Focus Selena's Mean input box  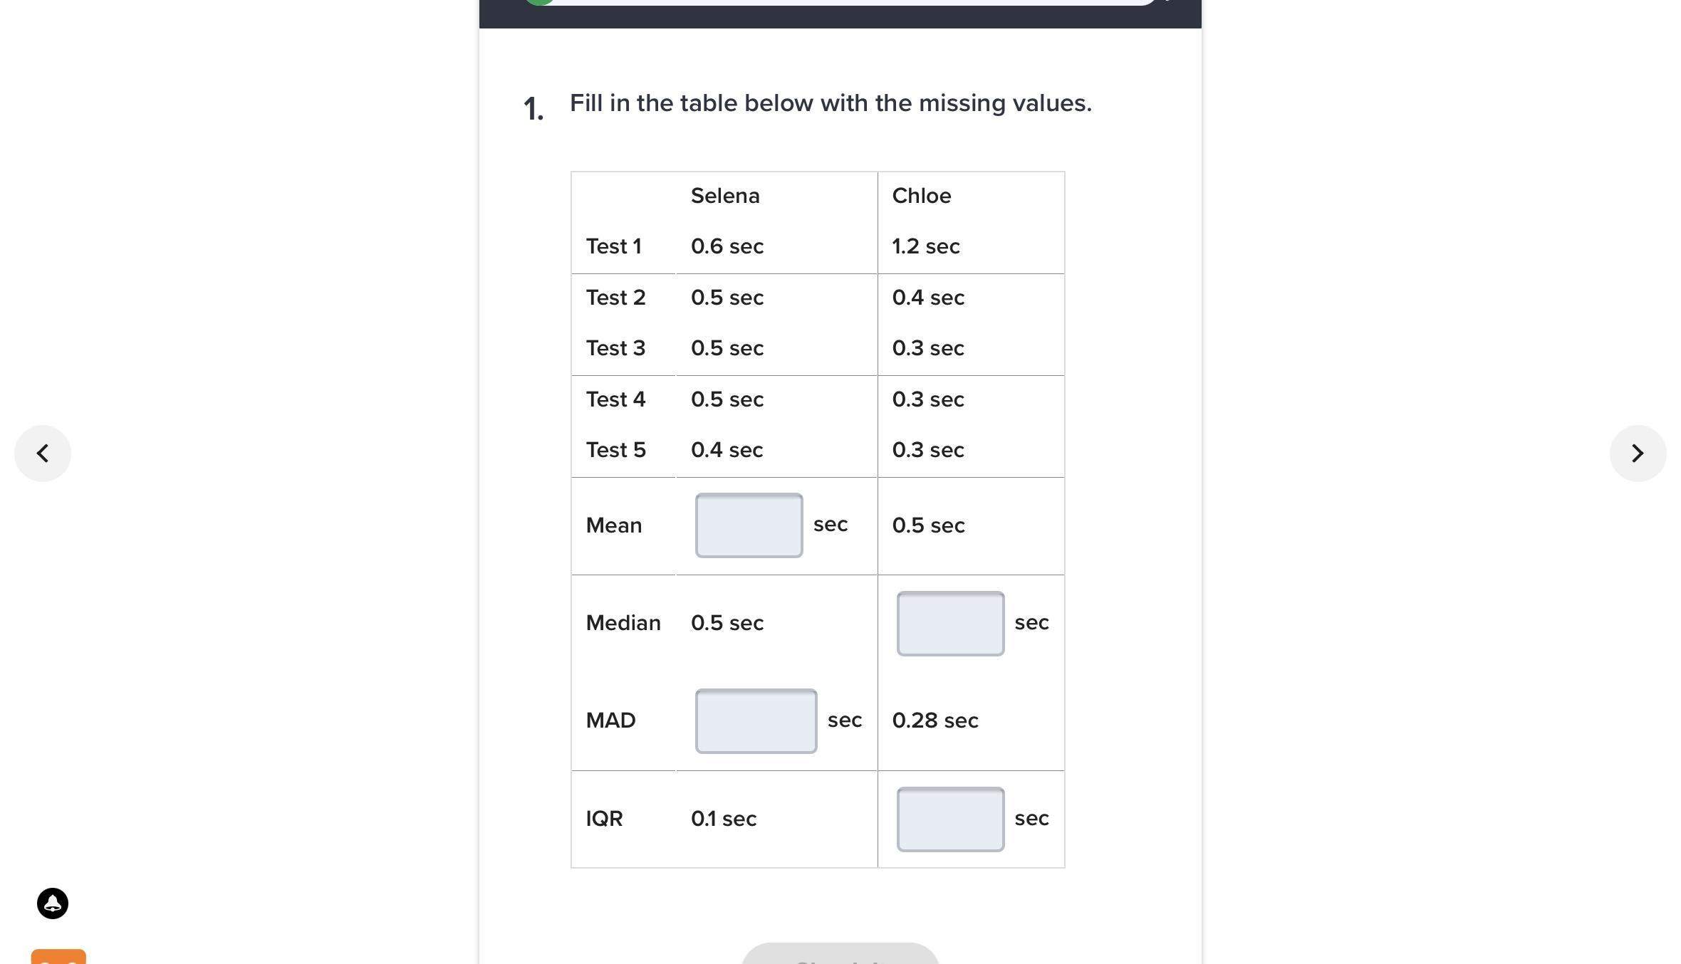click(x=749, y=525)
